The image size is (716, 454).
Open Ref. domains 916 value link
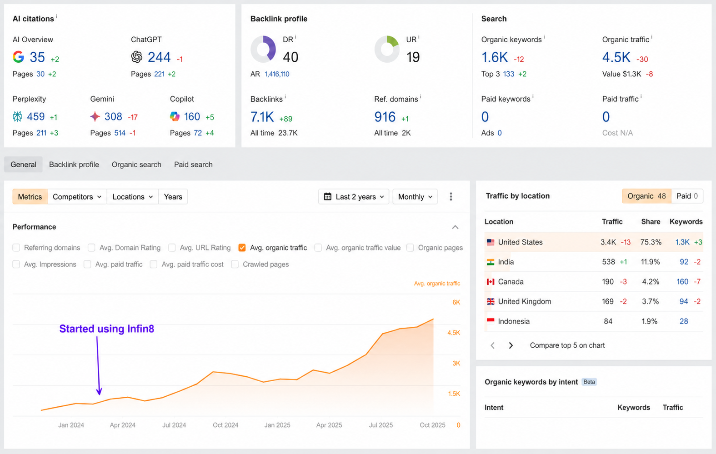coord(385,117)
